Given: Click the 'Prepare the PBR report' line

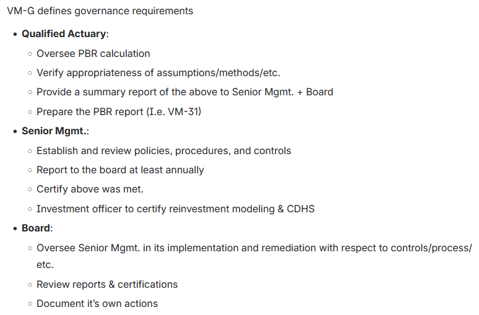Looking at the screenshot, I should tap(119, 111).
